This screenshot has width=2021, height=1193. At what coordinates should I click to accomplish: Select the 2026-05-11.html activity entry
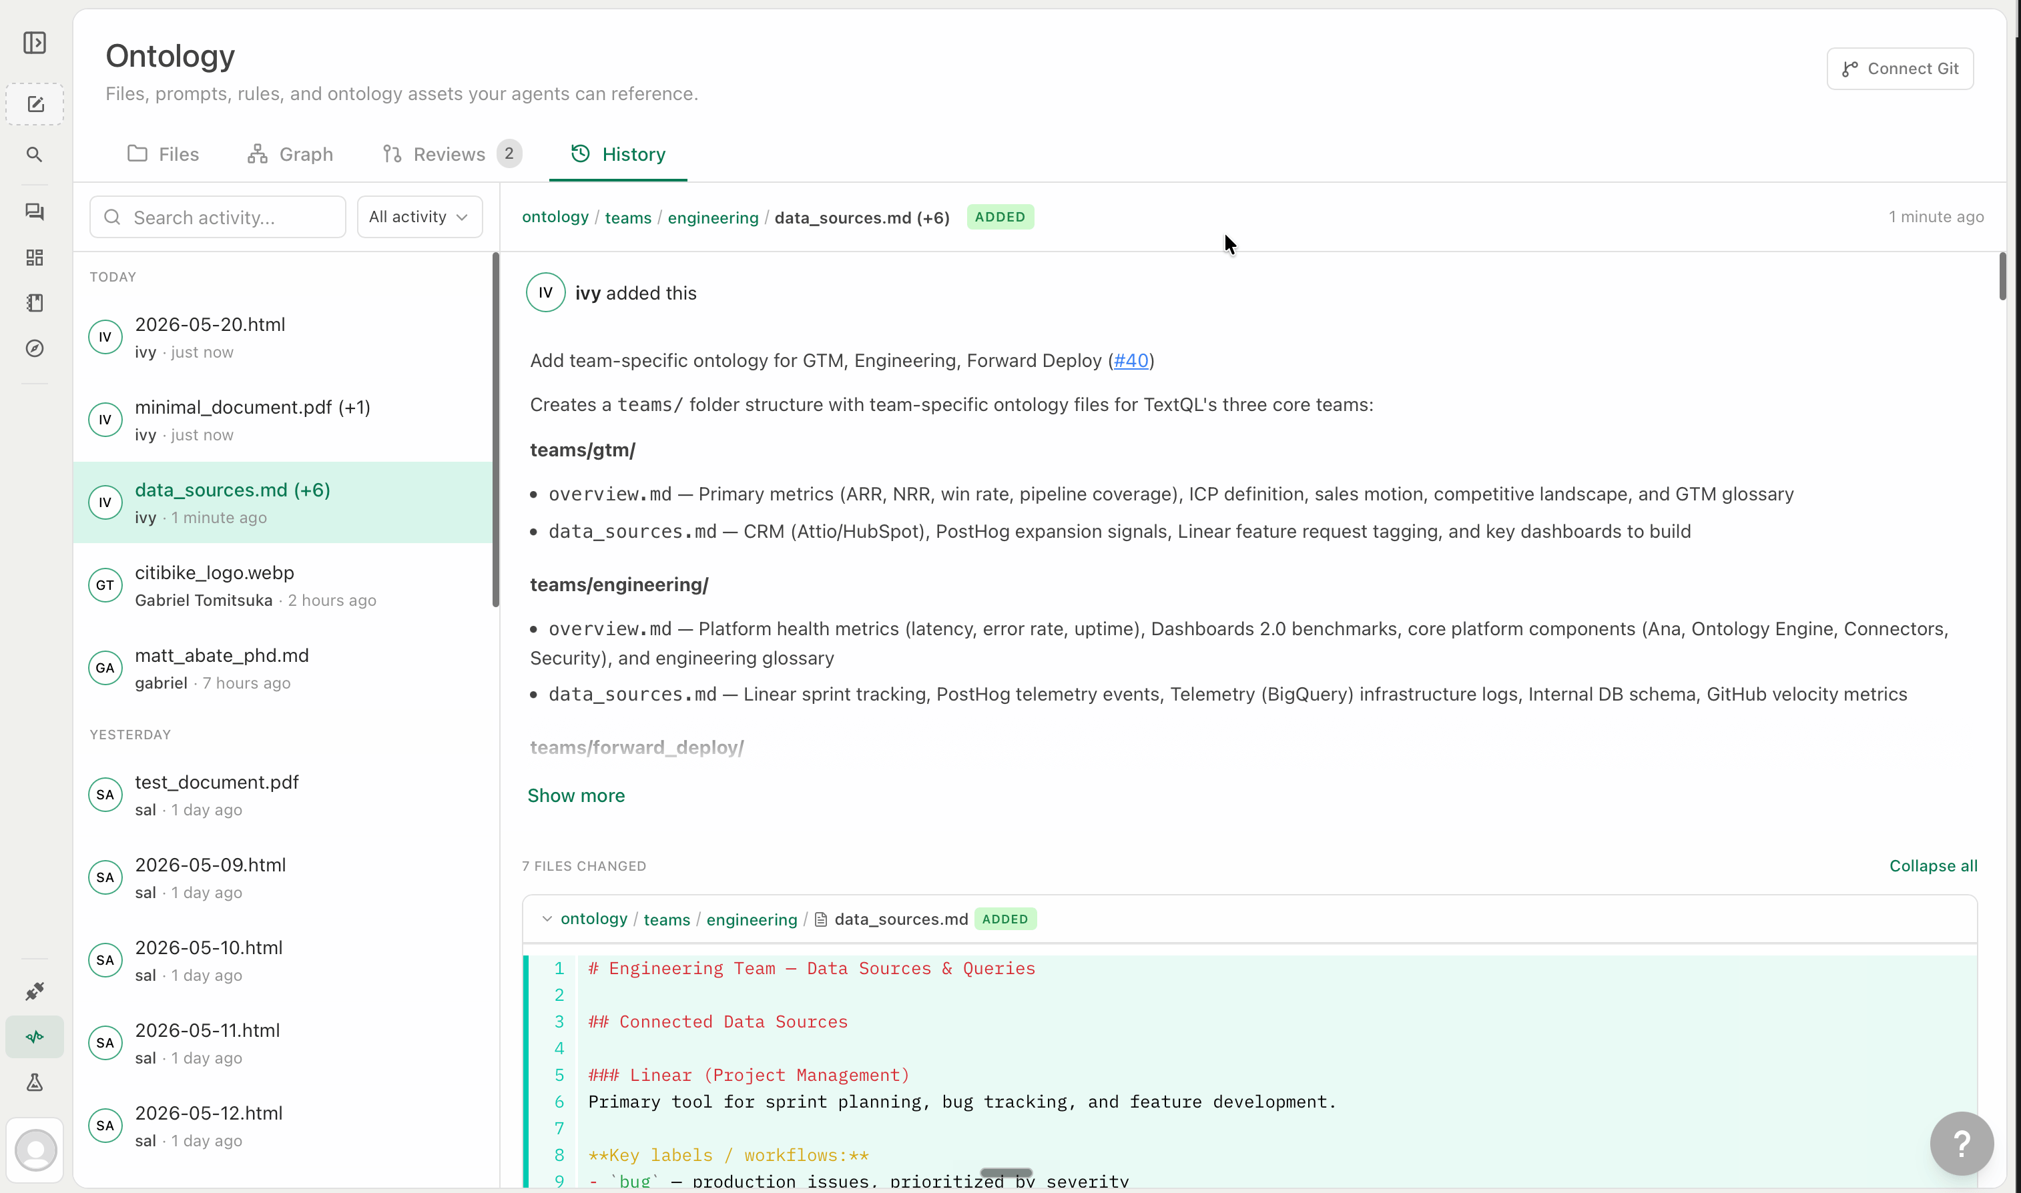[x=283, y=1044]
